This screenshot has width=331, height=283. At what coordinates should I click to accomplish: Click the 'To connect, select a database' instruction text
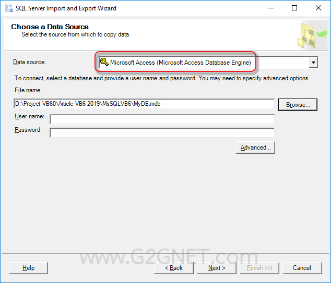(x=162, y=78)
